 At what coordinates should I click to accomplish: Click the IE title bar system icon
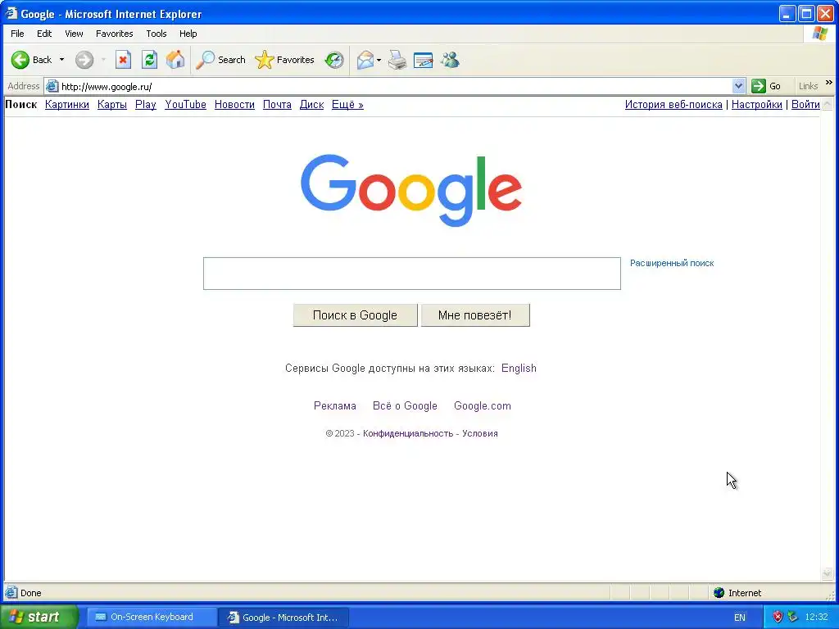tap(11, 13)
